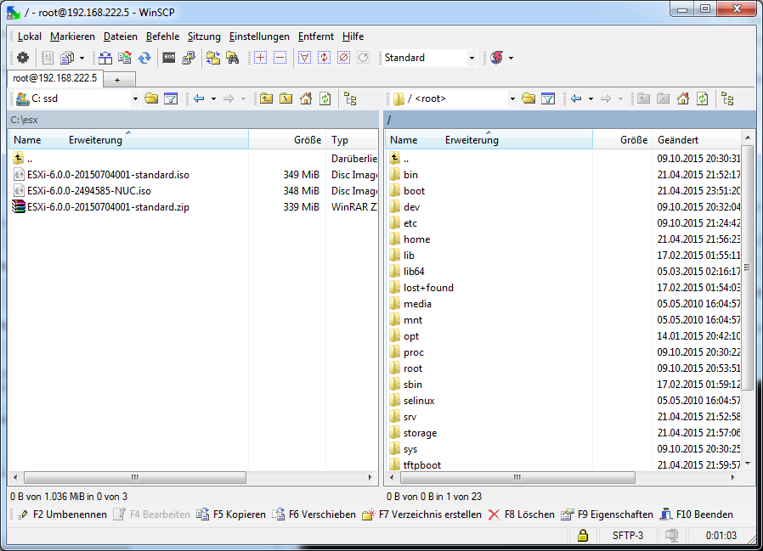Expand local panel back history dropdown

coord(213,98)
